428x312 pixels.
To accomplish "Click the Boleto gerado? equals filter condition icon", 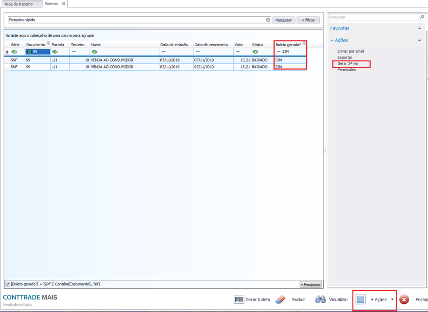I will [x=279, y=52].
